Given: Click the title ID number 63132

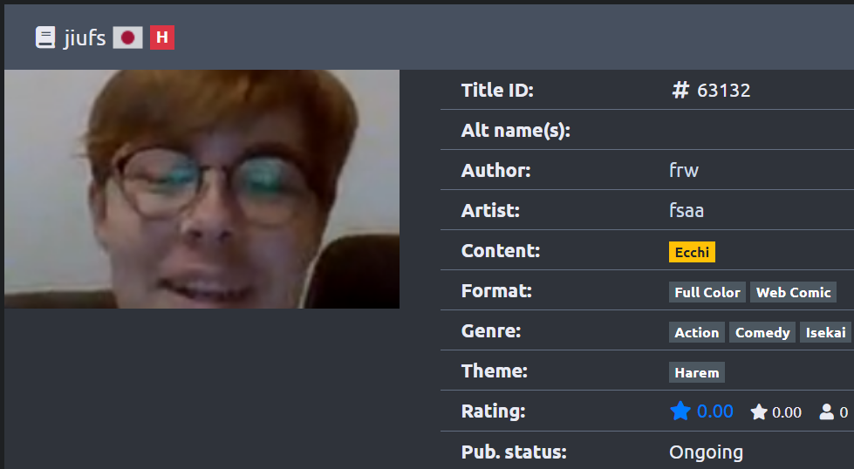Looking at the screenshot, I should (x=724, y=91).
